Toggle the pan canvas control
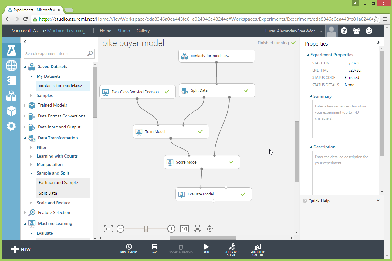The height and width of the screenshot is (261, 392). 209,229
